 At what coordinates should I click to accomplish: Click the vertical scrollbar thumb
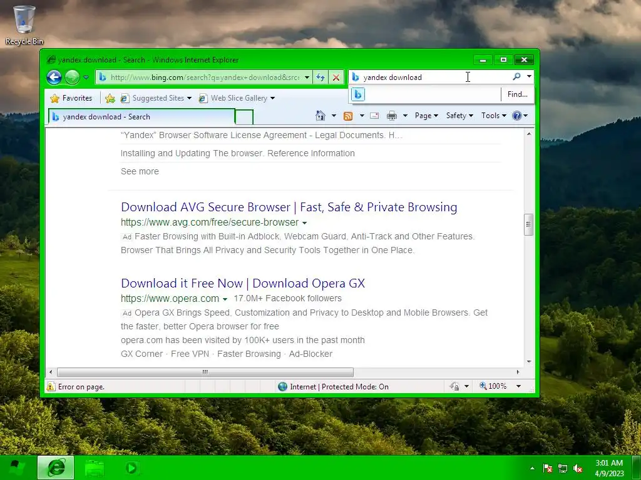[528, 224]
